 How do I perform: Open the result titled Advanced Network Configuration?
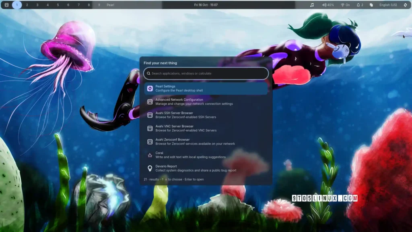tap(206, 102)
